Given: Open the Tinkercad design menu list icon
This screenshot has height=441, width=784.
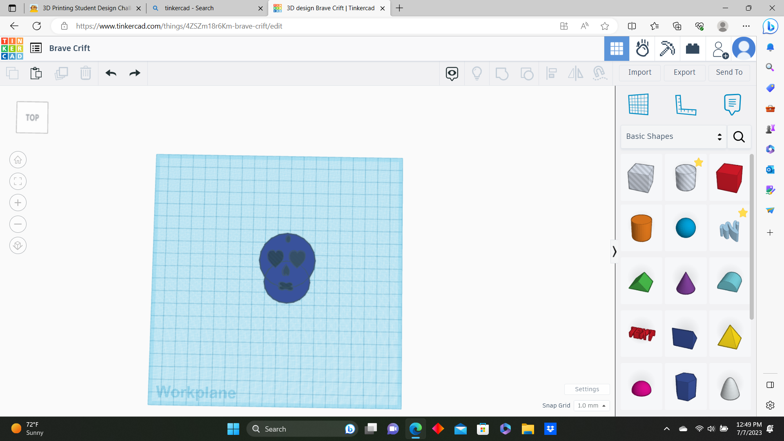Looking at the screenshot, I should click(x=36, y=48).
